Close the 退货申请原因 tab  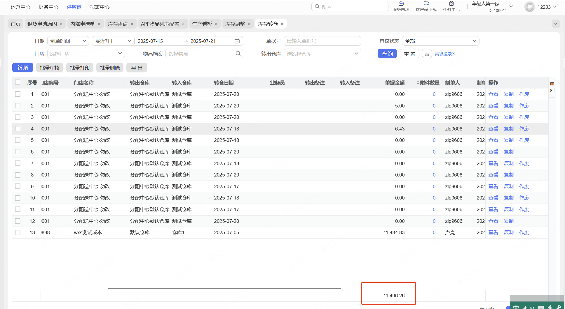[x=61, y=24]
